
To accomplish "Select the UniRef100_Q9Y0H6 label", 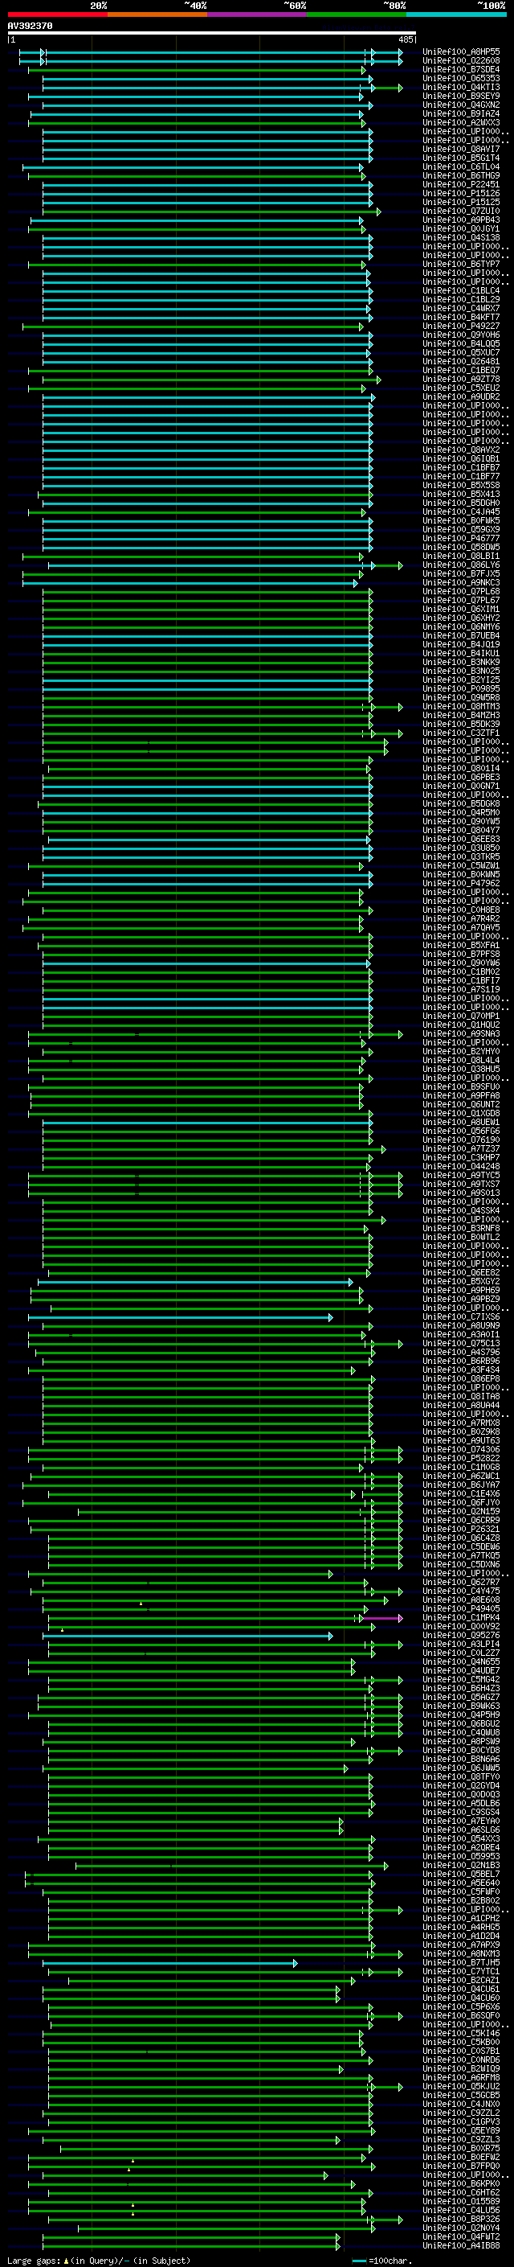I will coord(461,335).
